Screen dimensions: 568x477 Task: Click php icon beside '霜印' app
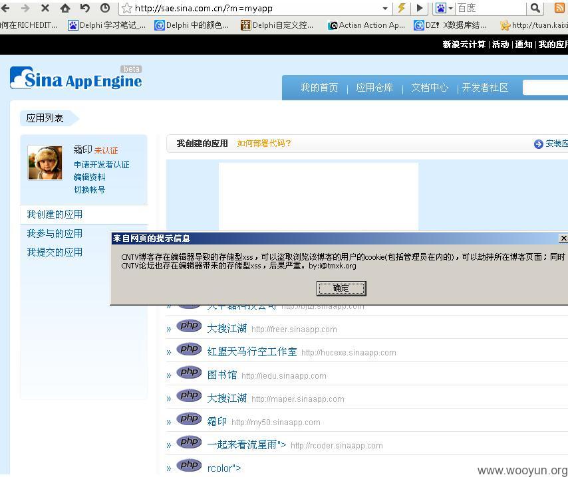pos(189,418)
